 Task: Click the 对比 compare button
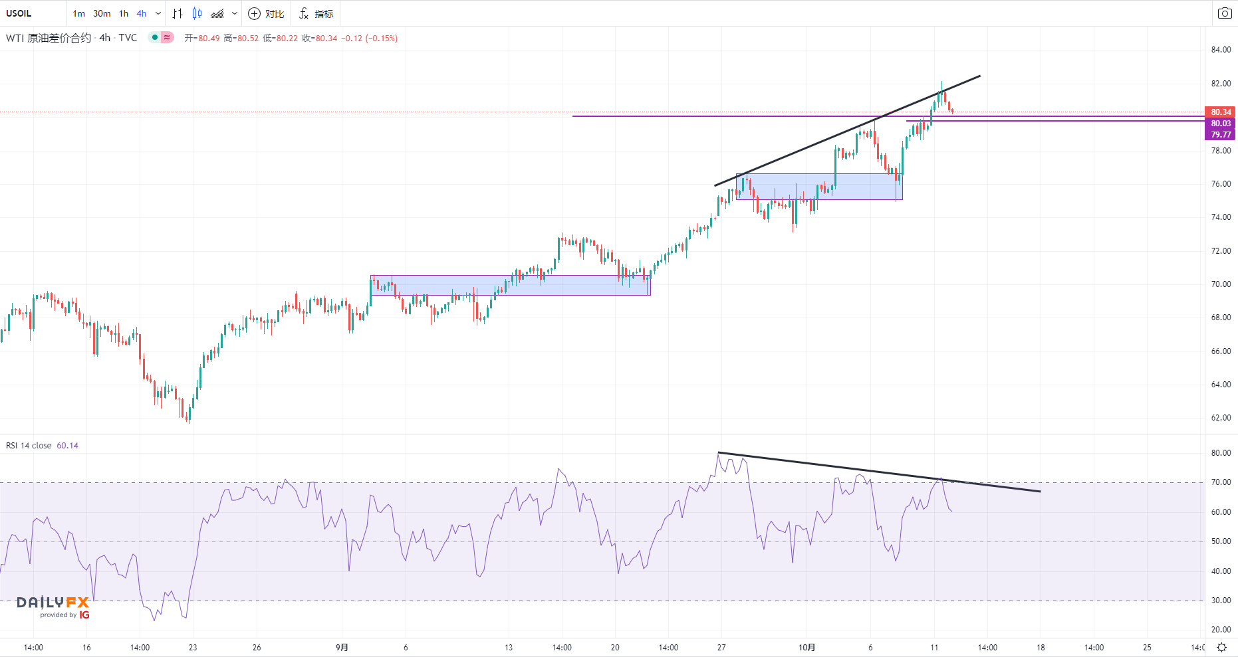(x=266, y=13)
